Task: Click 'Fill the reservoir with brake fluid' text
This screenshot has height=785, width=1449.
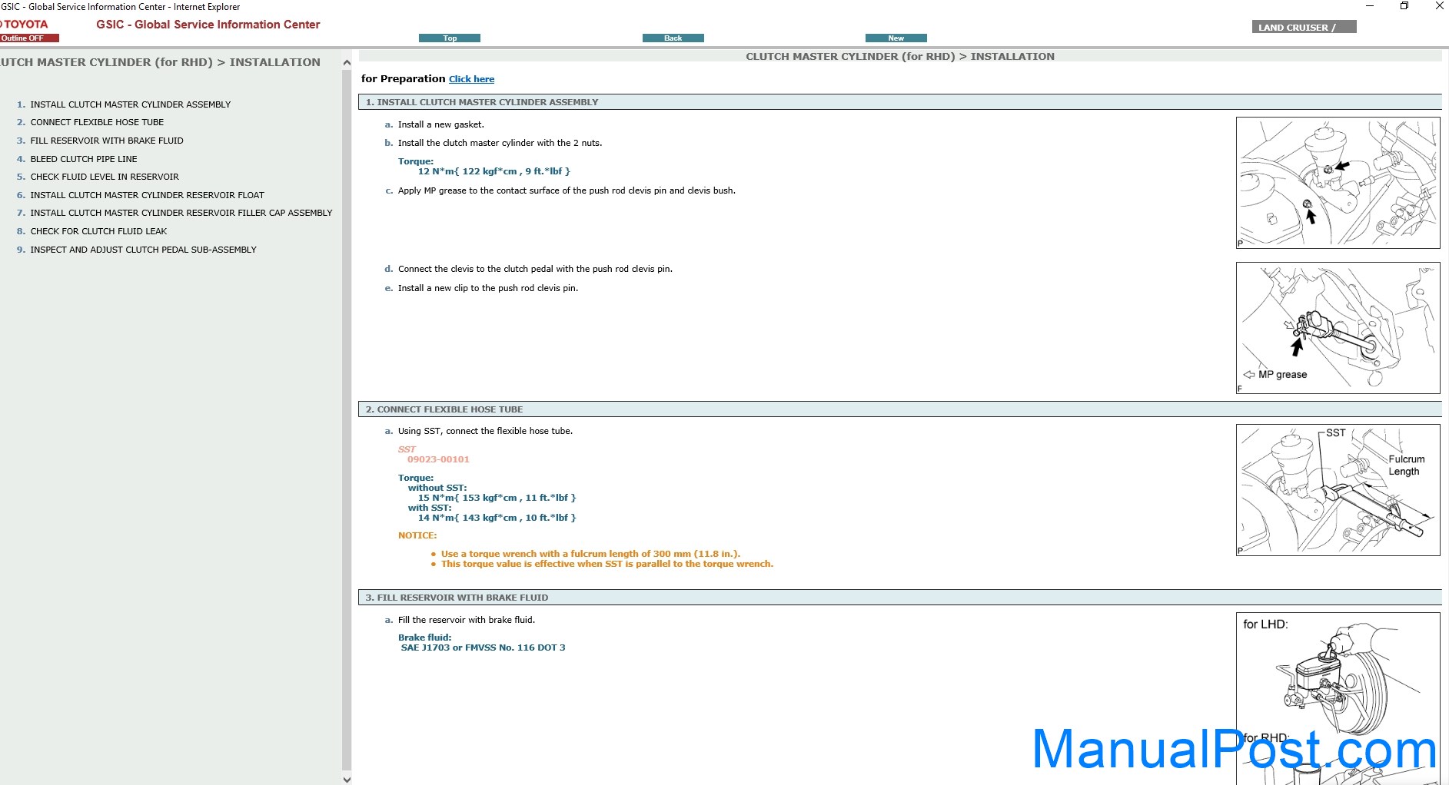Action: 467,620
